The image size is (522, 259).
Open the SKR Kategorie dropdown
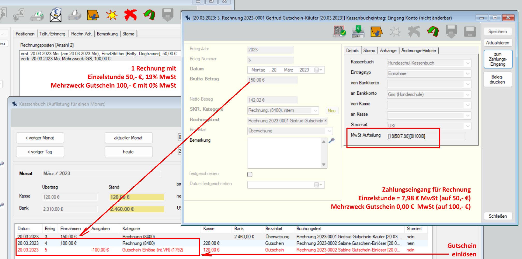tap(315, 111)
